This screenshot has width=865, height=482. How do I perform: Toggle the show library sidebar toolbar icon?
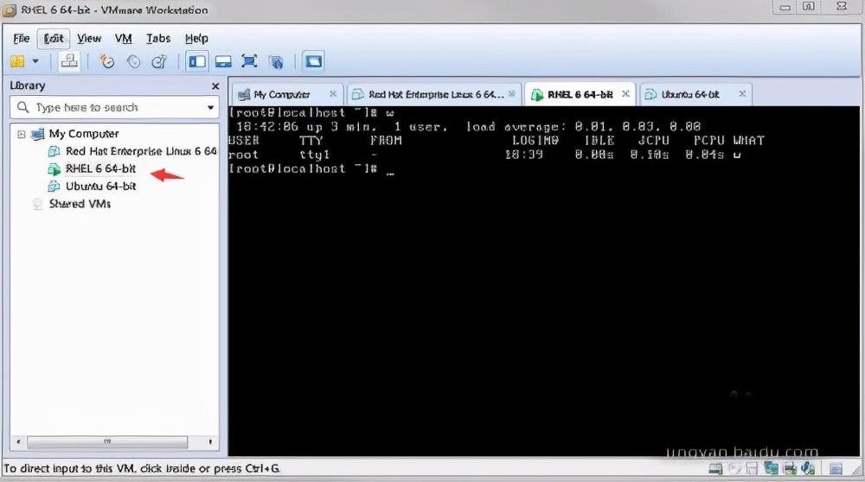pos(197,61)
